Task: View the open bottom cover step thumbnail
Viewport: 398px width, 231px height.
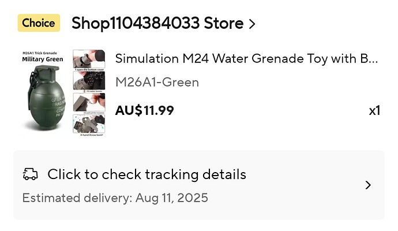Action: (89, 59)
